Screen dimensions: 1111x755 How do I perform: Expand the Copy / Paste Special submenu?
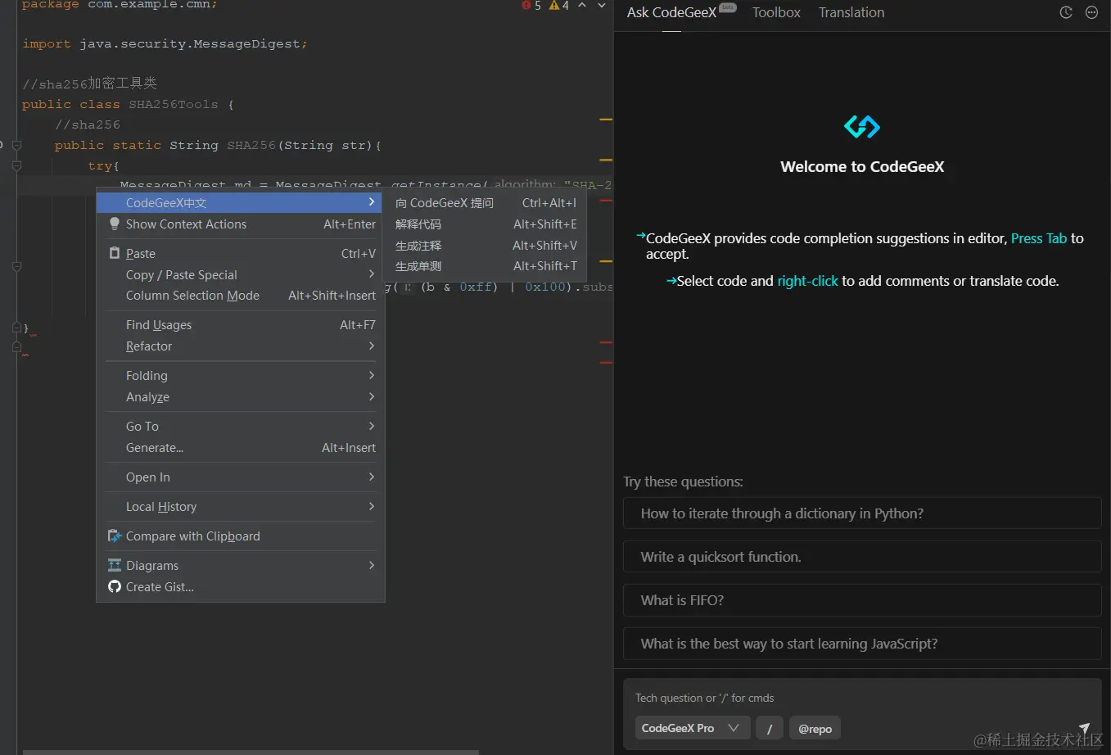click(x=241, y=274)
